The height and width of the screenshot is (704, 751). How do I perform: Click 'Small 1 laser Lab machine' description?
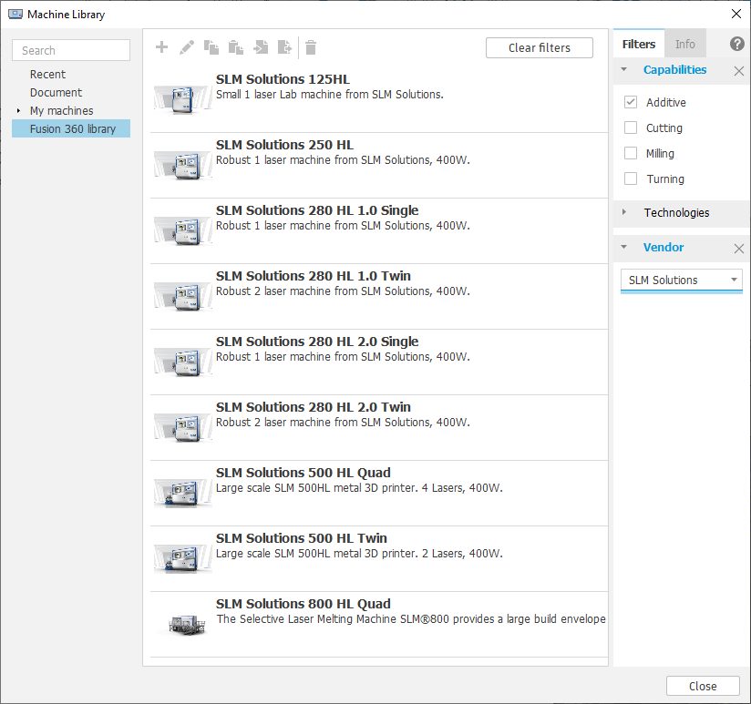(x=330, y=95)
